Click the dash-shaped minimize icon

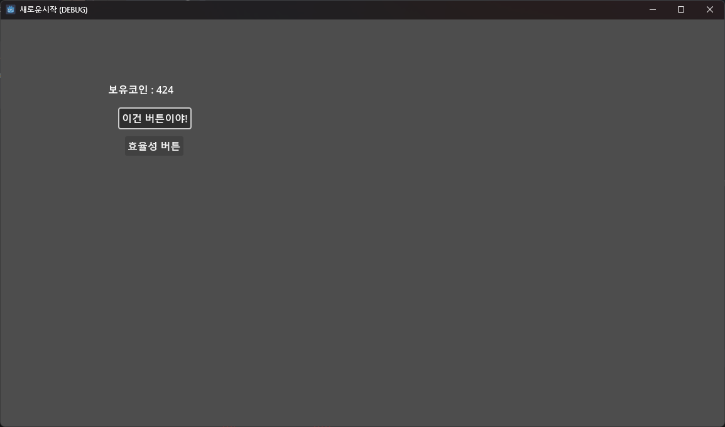652,9
